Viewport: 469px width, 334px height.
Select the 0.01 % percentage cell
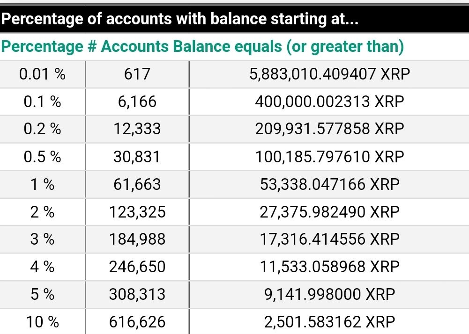(x=43, y=74)
